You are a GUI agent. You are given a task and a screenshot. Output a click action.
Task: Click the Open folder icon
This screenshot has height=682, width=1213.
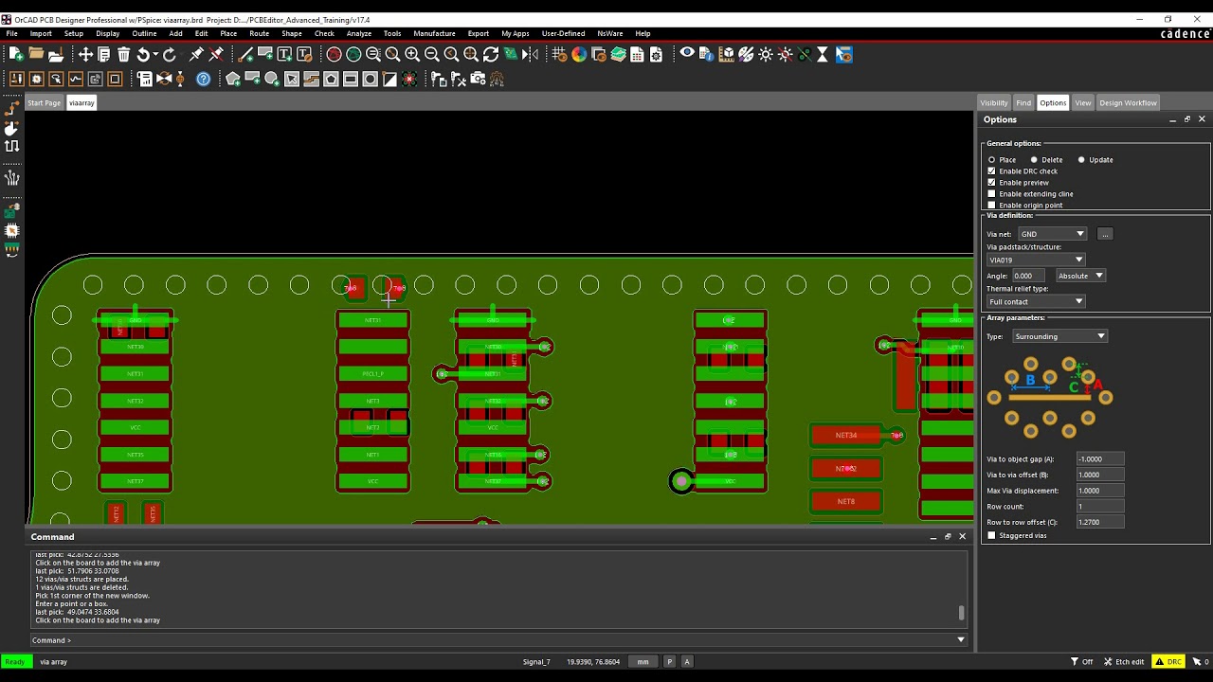coord(36,55)
